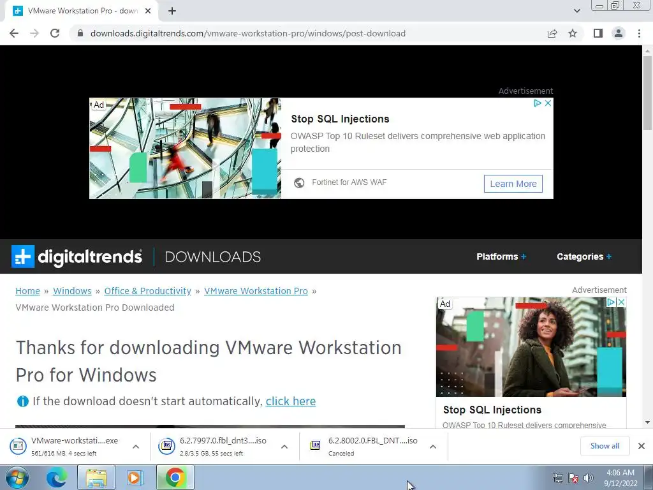Open the tab search dropdown arrow
This screenshot has width=653, height=490.
pyautogui.click(x=576, y=11)
